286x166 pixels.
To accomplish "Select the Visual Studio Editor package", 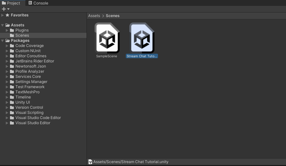I will [33, 123].
